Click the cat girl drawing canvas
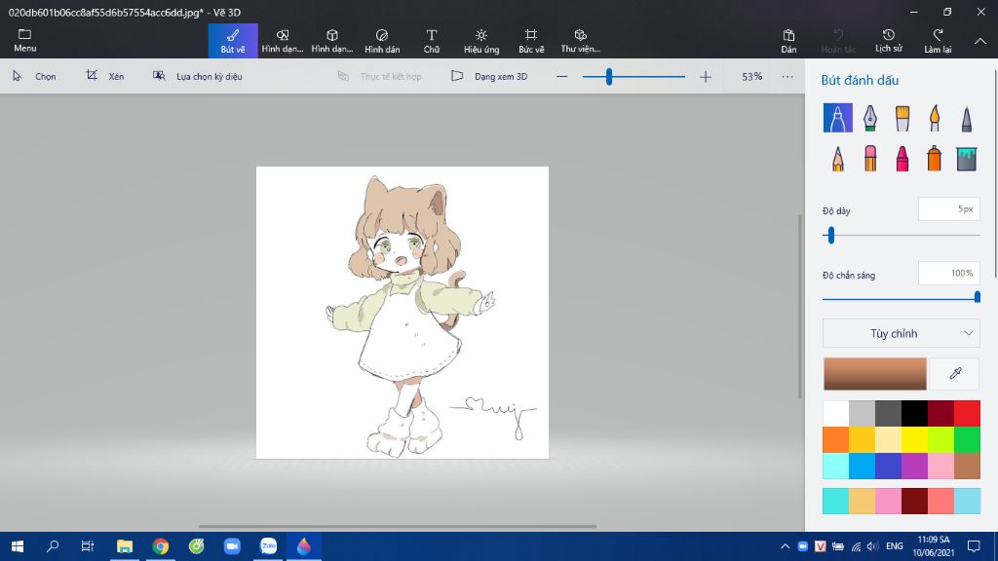 click(x=403, y=313)
